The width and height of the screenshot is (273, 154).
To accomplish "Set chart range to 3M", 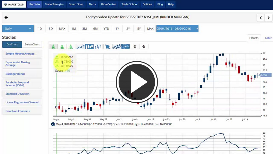I will click(x=84, y=29).
